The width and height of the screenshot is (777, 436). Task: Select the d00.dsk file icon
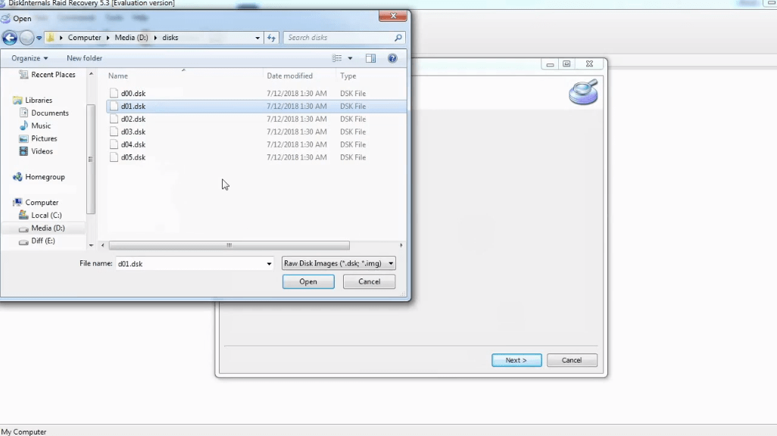coord(114,94)
